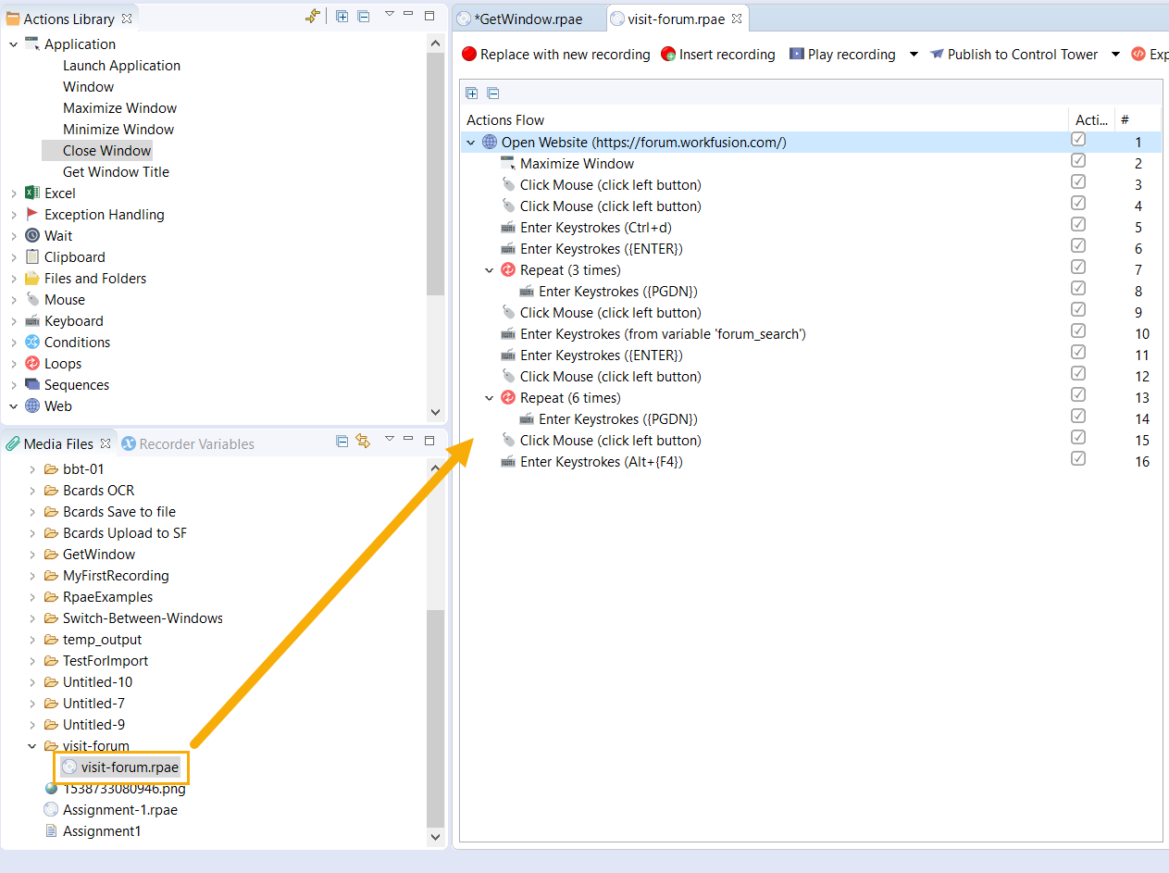Click the Maximize Window action icon in flow

[x=507, y=163]
